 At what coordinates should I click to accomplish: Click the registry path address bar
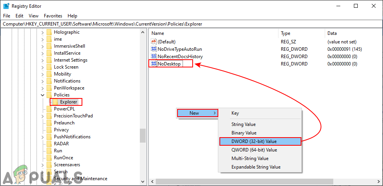pyautogui.click(x=191, y=24)
